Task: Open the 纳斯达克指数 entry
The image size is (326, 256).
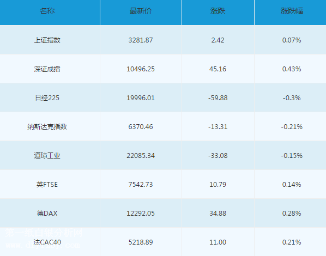Action: point(47,126)
